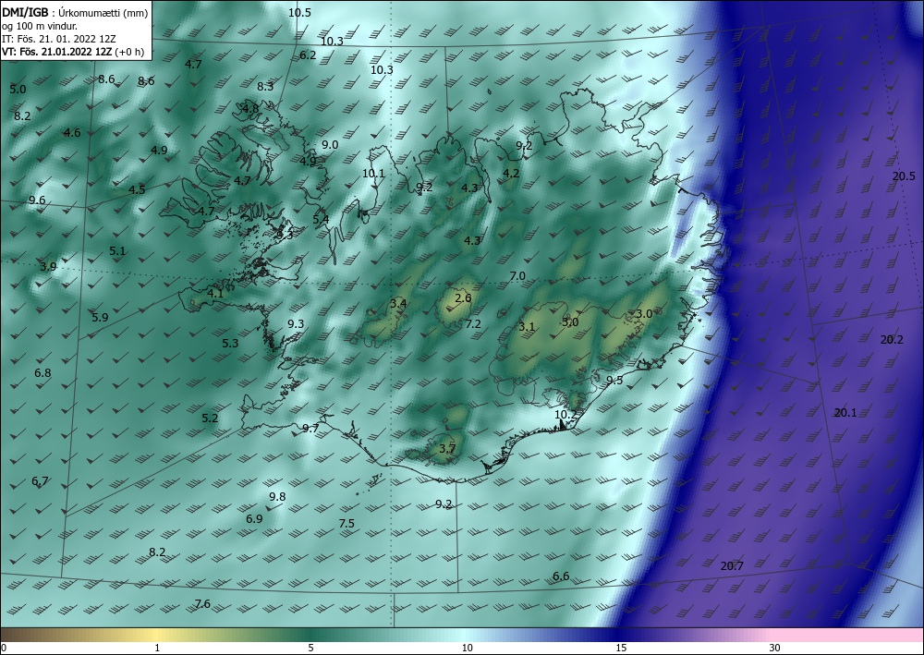Click the 5 tick on the color scale

click(x=310, y=649)
